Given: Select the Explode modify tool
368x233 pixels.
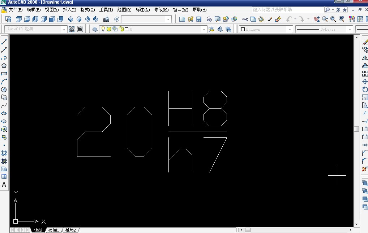Looking at the screenshot, I should [365, 169].
